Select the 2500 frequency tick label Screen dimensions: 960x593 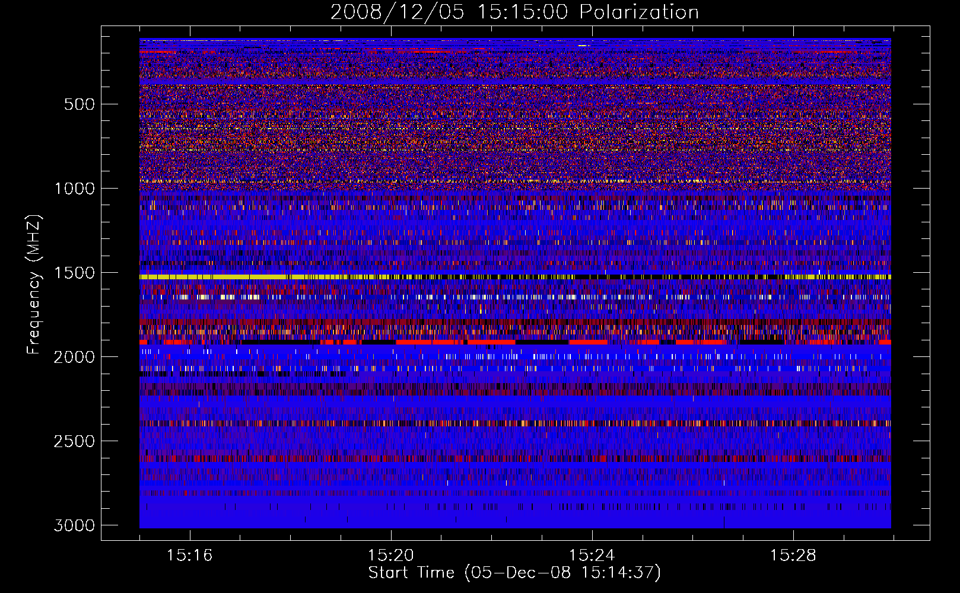pos(74,441)
